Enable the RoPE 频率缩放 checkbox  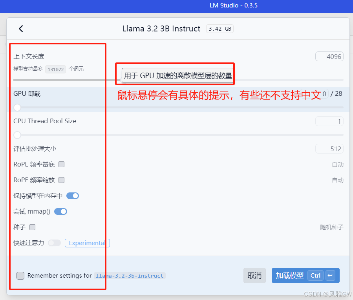(62, 180)
